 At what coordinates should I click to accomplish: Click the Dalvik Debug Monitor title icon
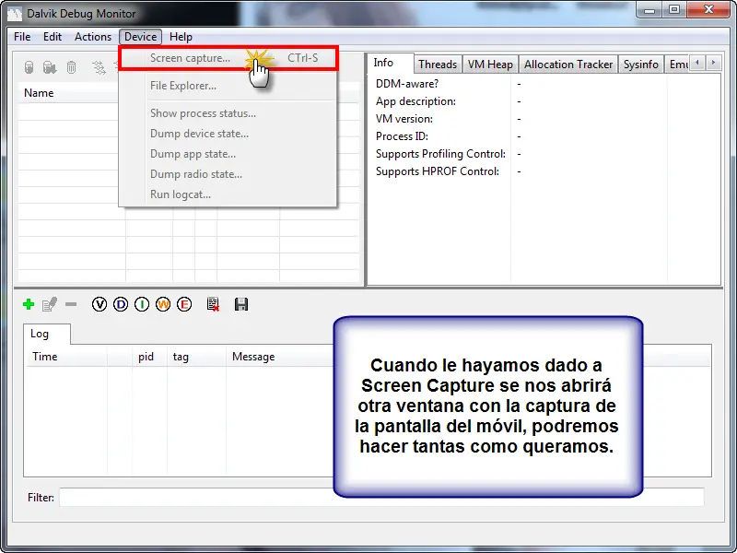[14, 14]
